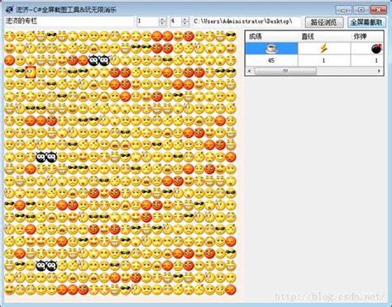Select the score cell showing 45
The width and height of the screenshot is (392, 307).
[x=271, y=60]
